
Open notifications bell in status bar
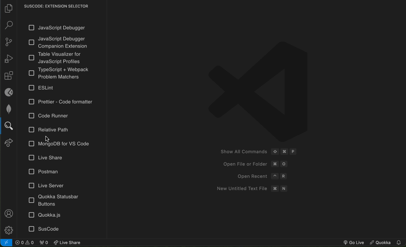(399, 242)
